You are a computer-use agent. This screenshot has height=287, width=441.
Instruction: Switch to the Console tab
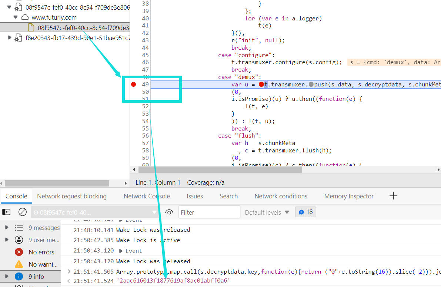16,196
